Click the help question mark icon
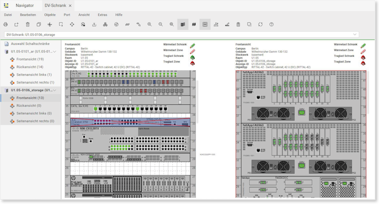This screenshot has height=204, width=379. pos(271,24)
